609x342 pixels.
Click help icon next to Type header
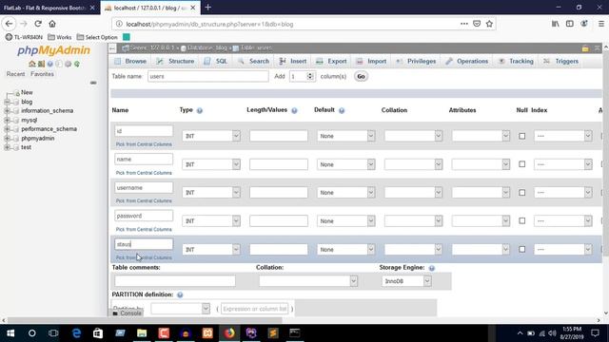tap(199, 110)
